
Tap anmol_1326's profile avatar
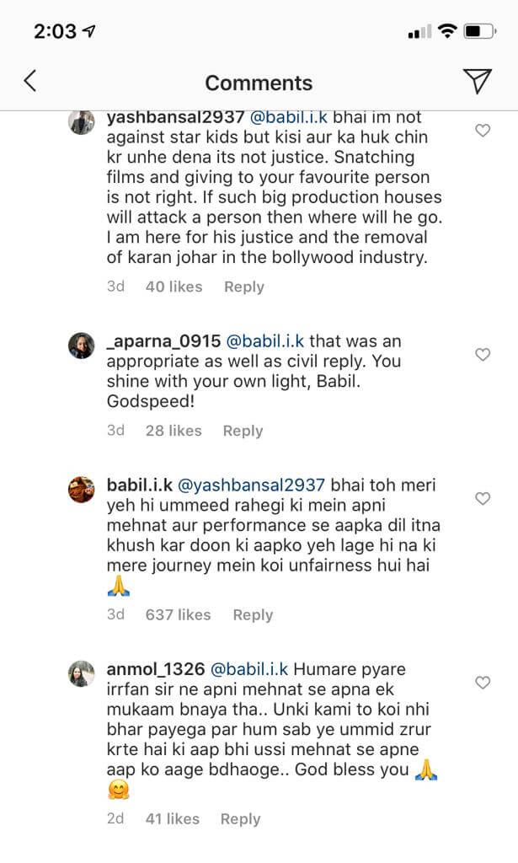pyautogui.click(x=82, y=673)
